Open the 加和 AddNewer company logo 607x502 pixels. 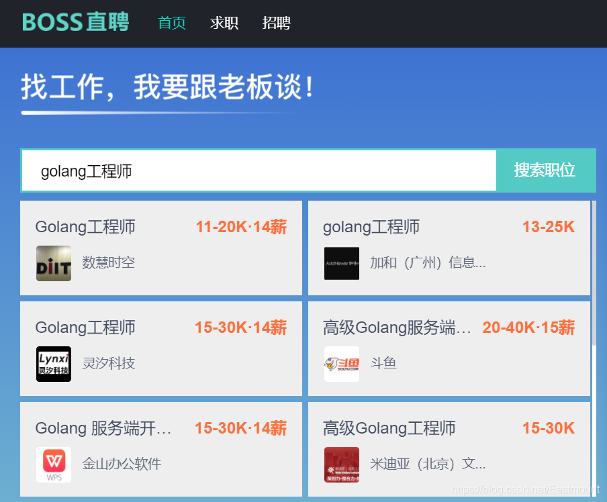coord(341,263)
